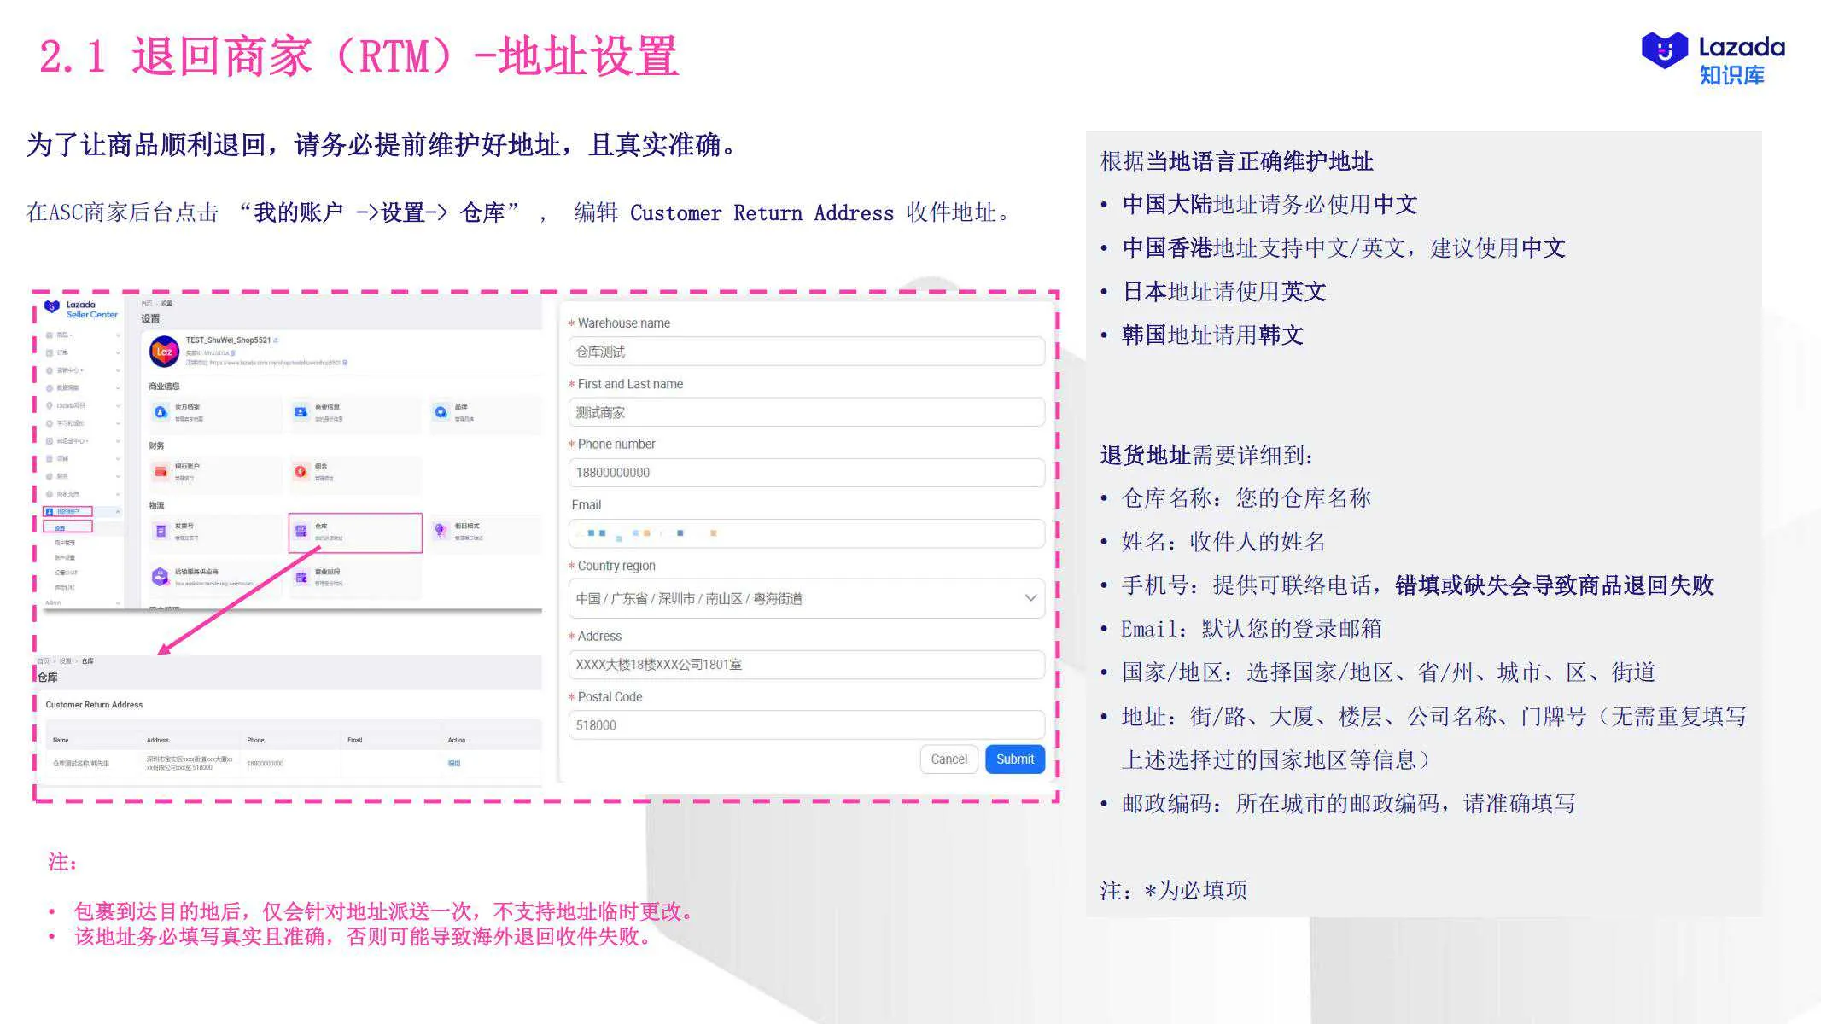Expand the Admin sidebar section
Viewport: 1821px width, 1024px height.
coord(118,602)
